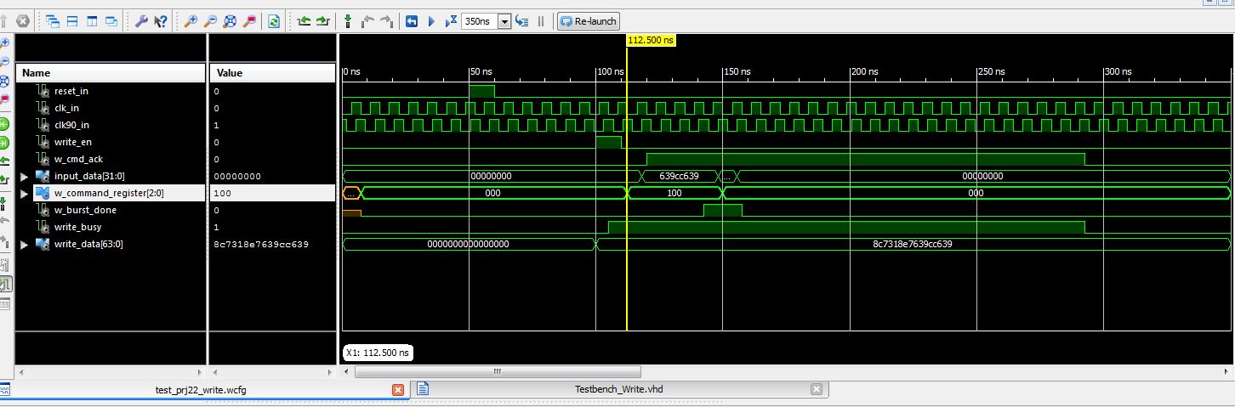Jump to next transition (top toolbar)
1235x407 pixels.
(x=322, y=20)
